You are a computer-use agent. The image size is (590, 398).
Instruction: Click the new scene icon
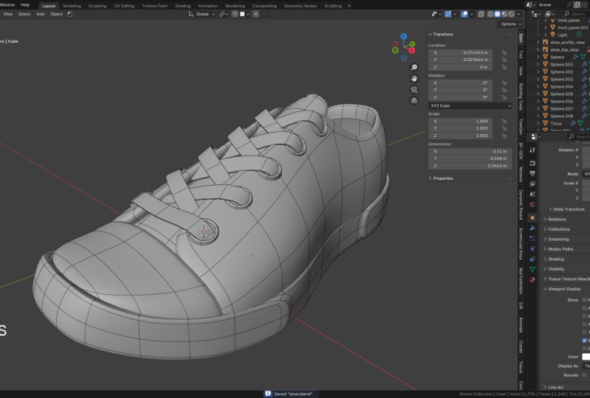click(577, 4)
